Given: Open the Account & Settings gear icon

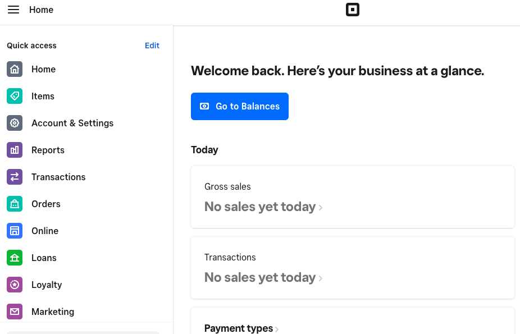Looking at the screenshot, I should [x=15, y=123].
